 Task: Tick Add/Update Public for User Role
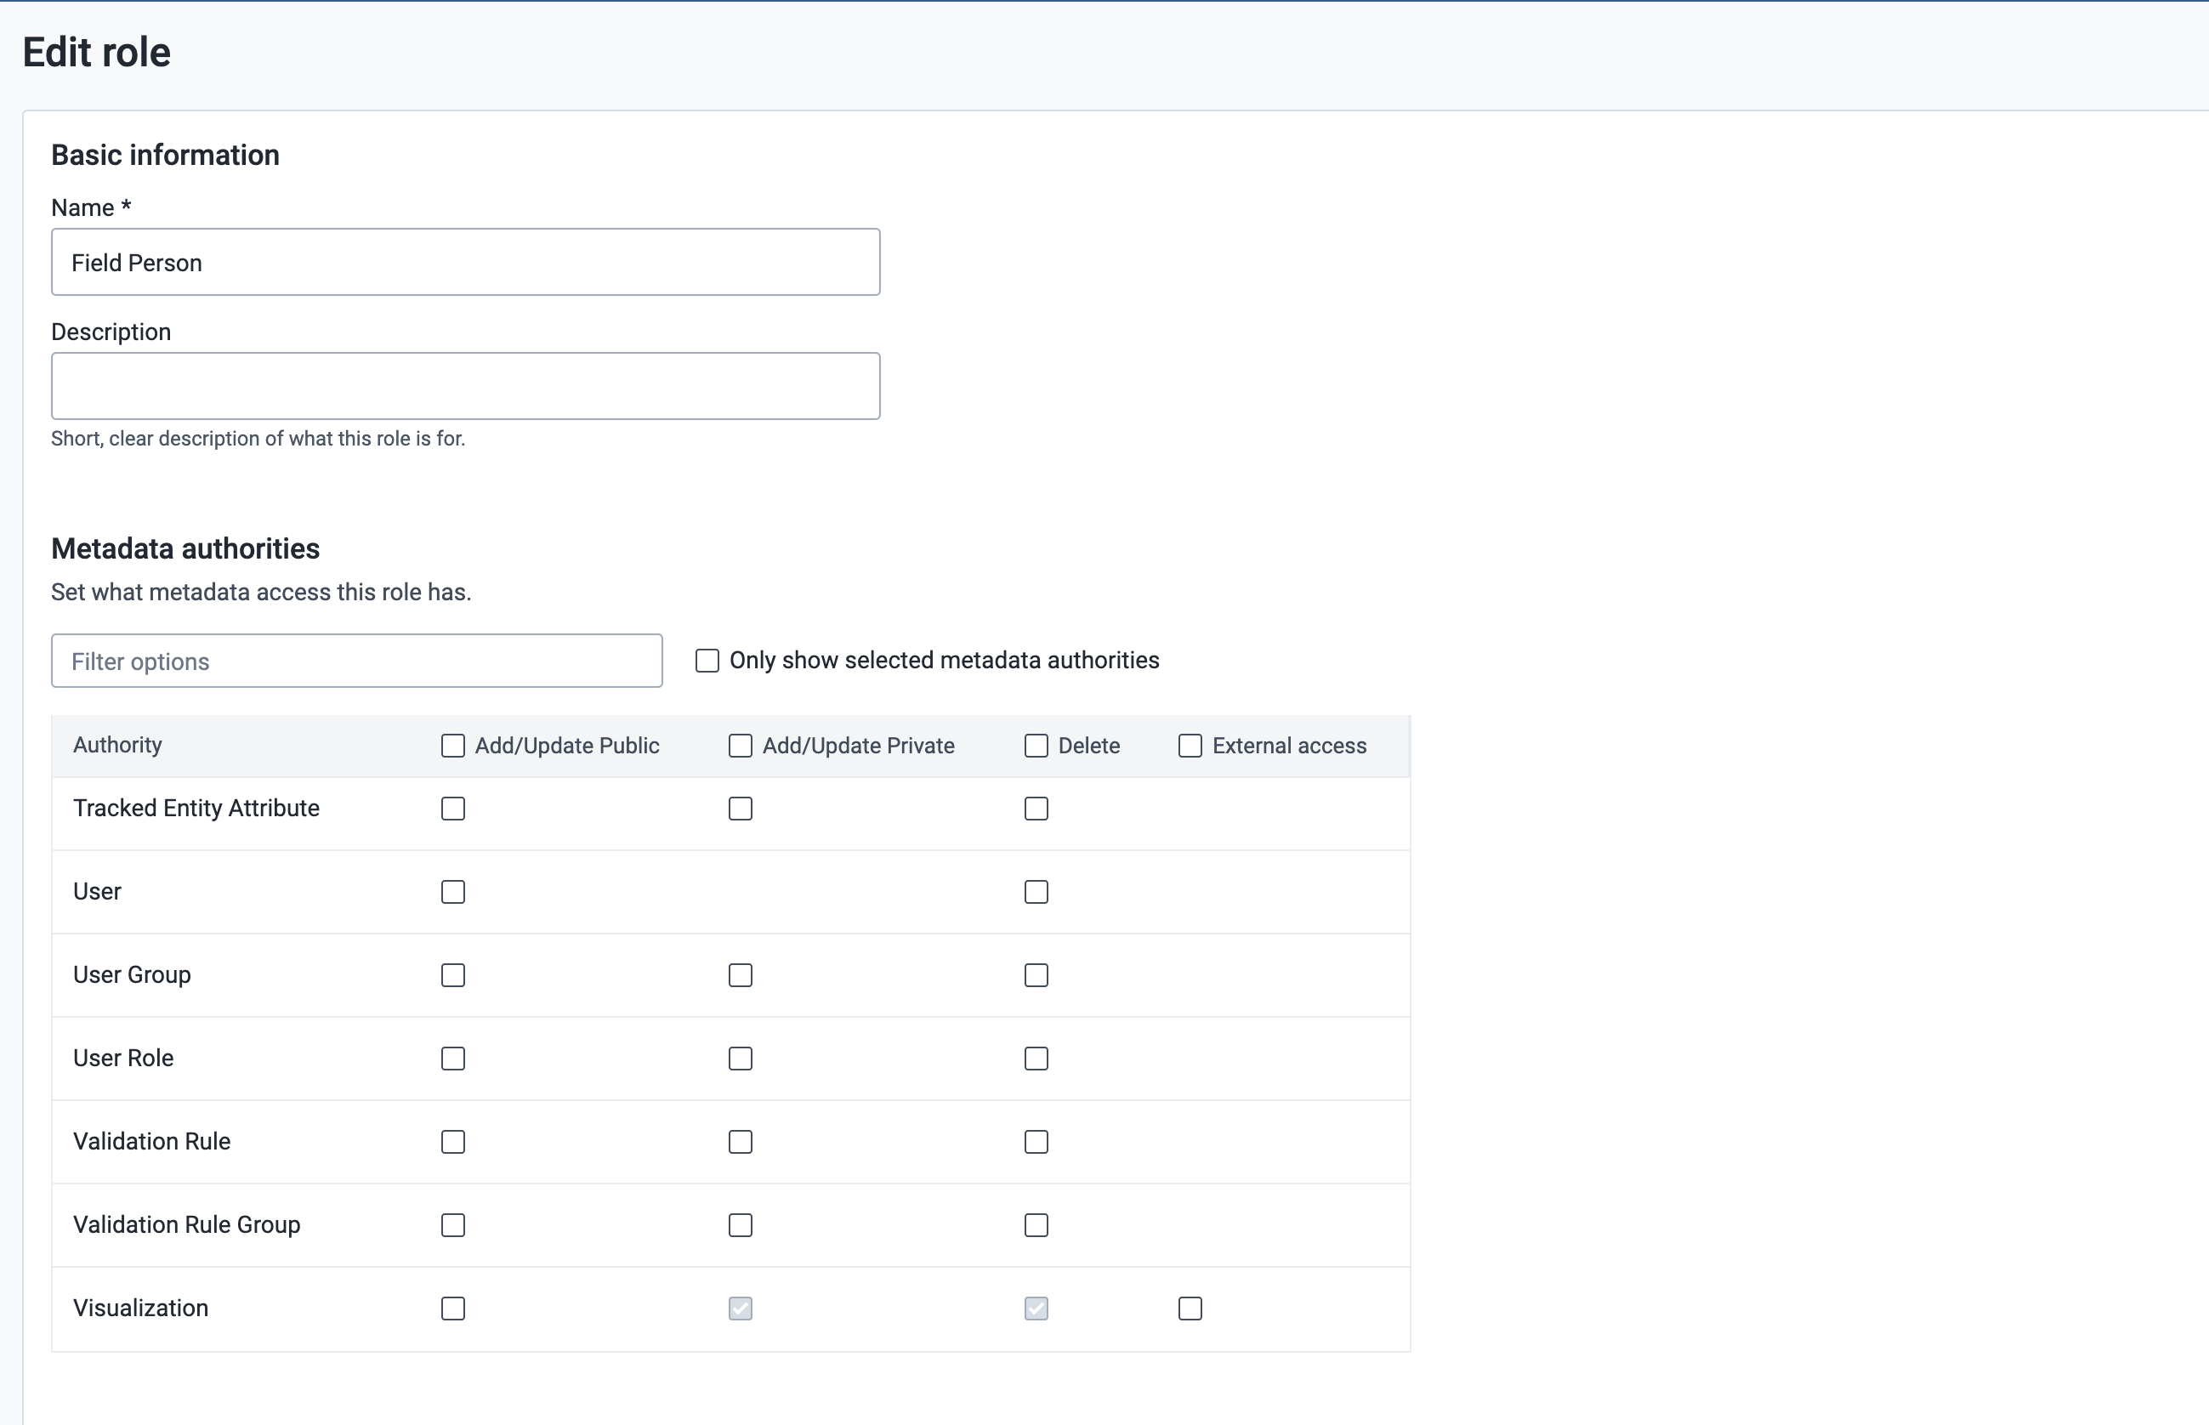pos(452,1059)
